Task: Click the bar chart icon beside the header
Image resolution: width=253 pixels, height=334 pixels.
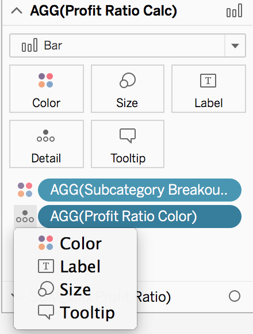Action: coord(234,10)
